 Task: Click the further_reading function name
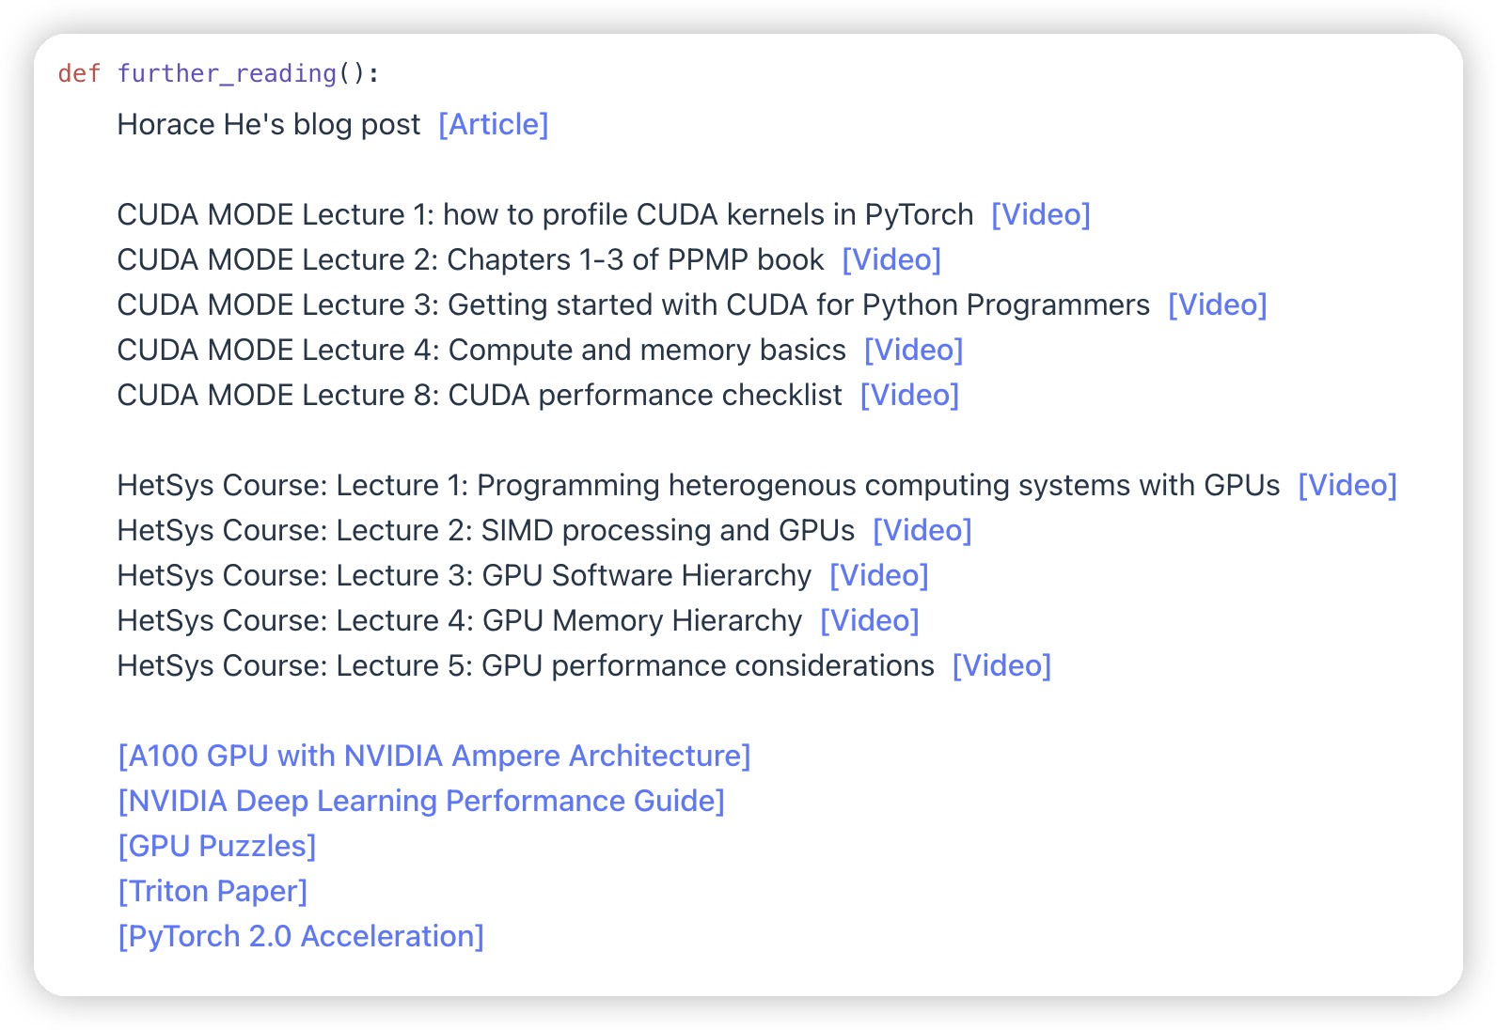[227, 73]
